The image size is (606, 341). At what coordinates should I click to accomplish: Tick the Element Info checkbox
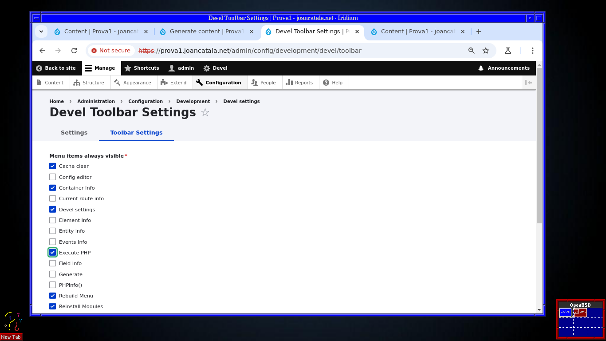[52, 220]
